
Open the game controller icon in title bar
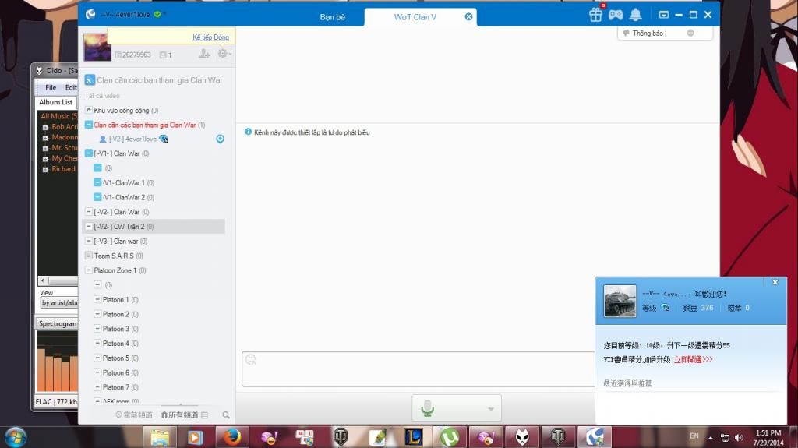coord(616,15)
